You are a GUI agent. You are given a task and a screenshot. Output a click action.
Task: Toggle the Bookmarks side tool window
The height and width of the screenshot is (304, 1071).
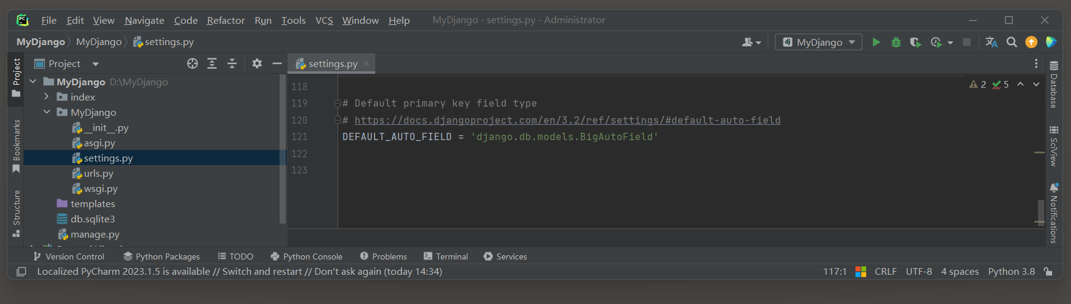pos(16,146)
